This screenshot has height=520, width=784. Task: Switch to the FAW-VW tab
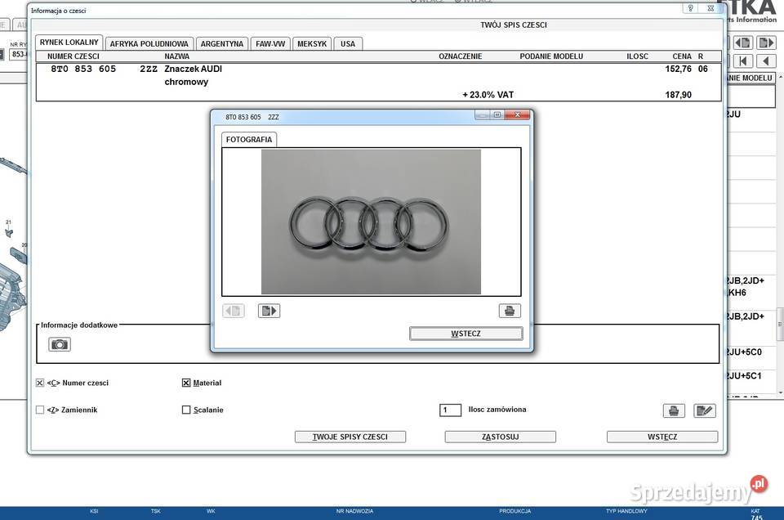270,44
